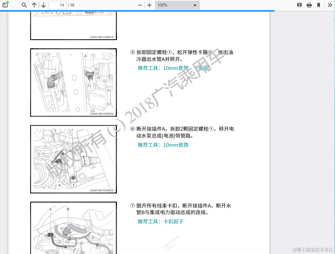335x254 pixels.
Task: Click the bookmark current view icon
Action: click(319, 5)
